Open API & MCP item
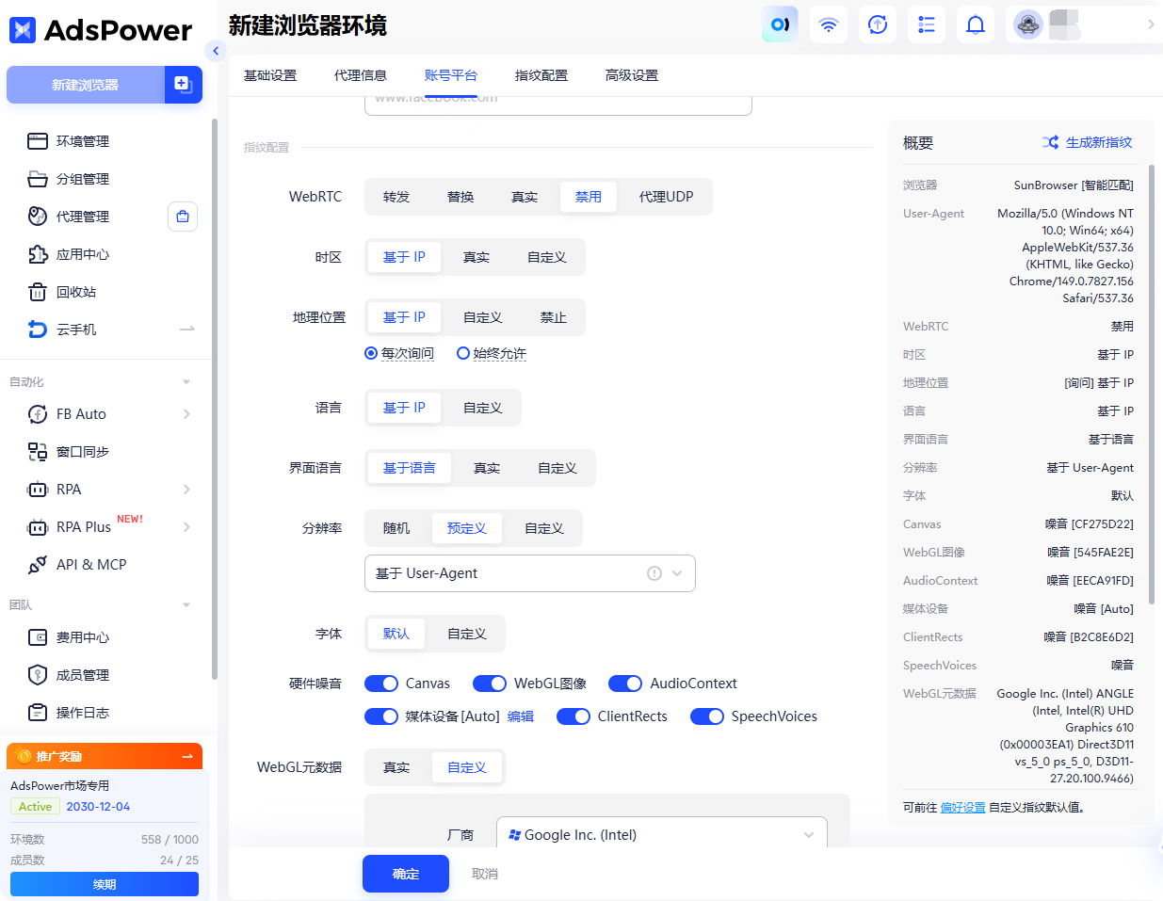1163x901 pixels. click(x=90, y=565)
